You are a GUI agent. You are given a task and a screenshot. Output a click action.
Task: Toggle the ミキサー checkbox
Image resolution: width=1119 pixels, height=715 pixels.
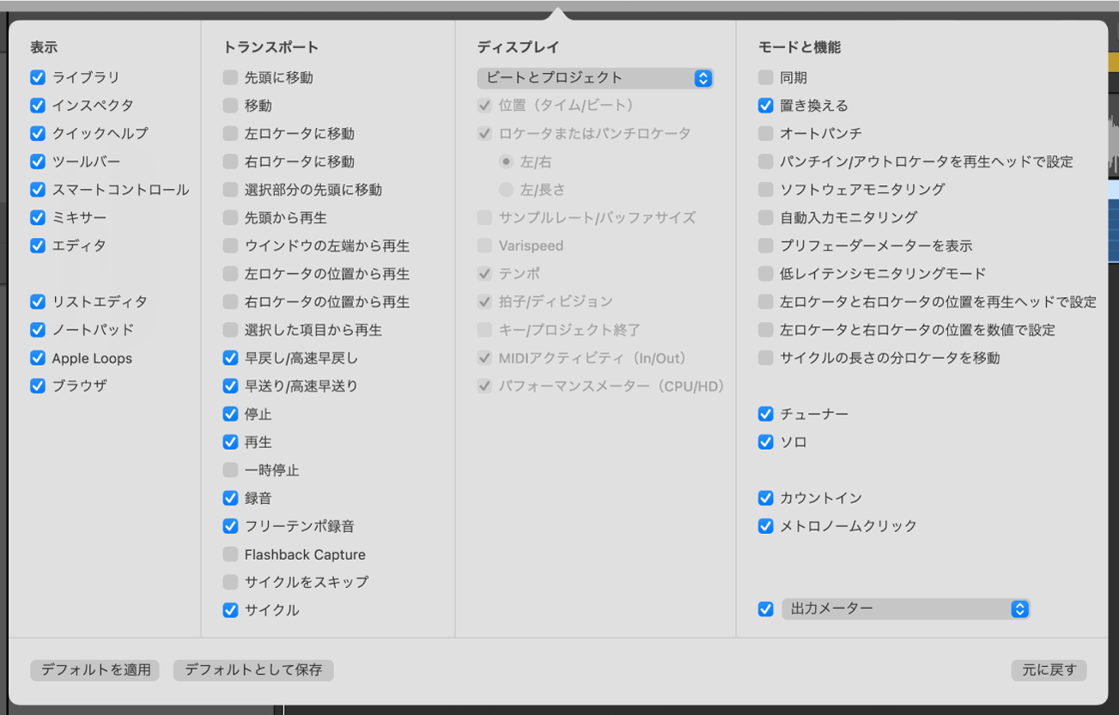coord(38,217)
